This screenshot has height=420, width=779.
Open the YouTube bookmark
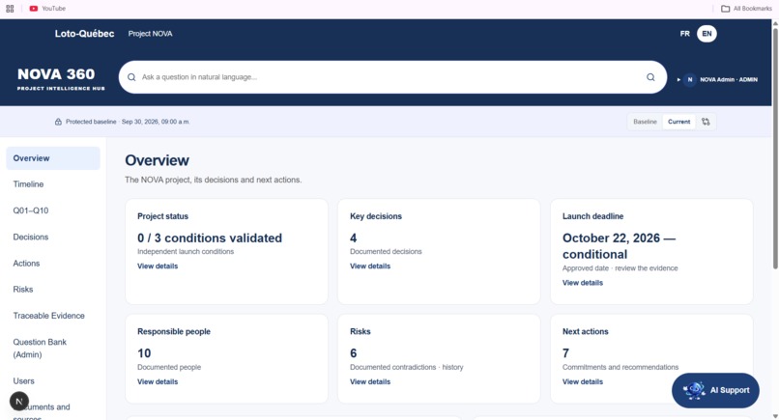(47, 9)
